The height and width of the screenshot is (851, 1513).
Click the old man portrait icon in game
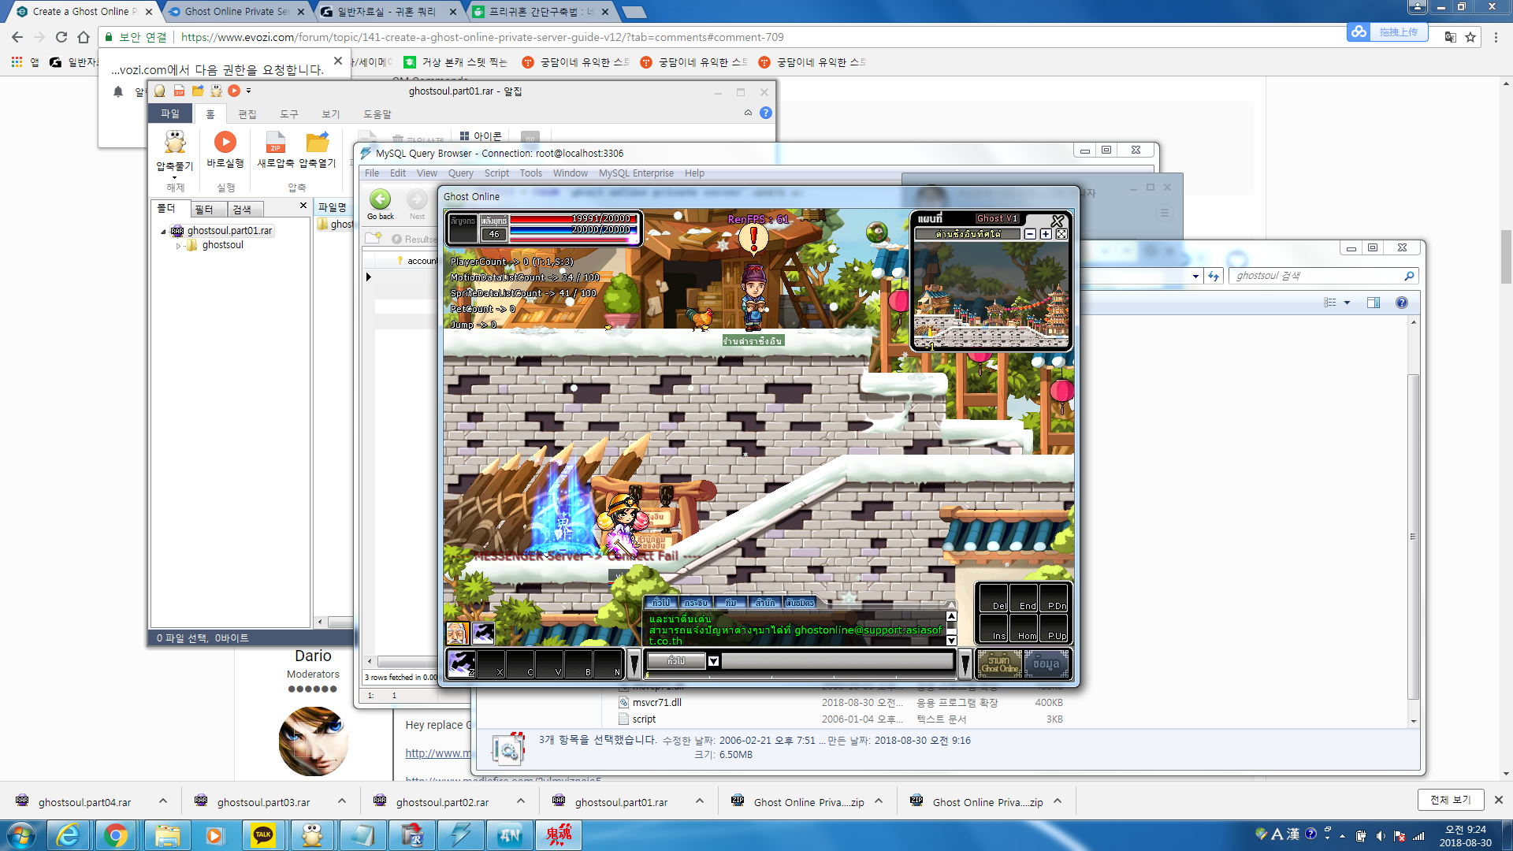point(457,633)
